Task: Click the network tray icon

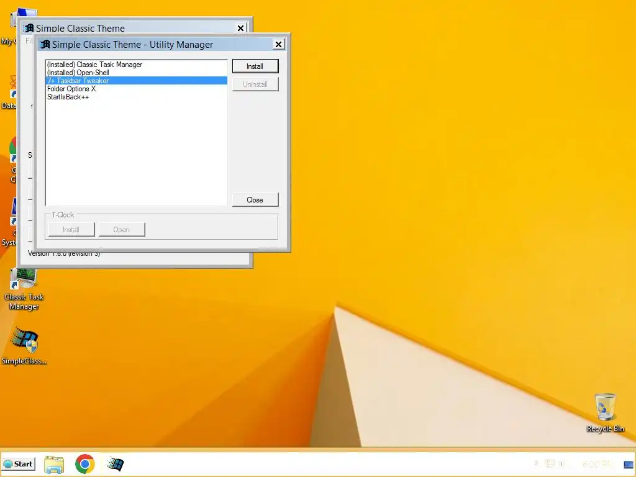Action: (x=550, y=463)
